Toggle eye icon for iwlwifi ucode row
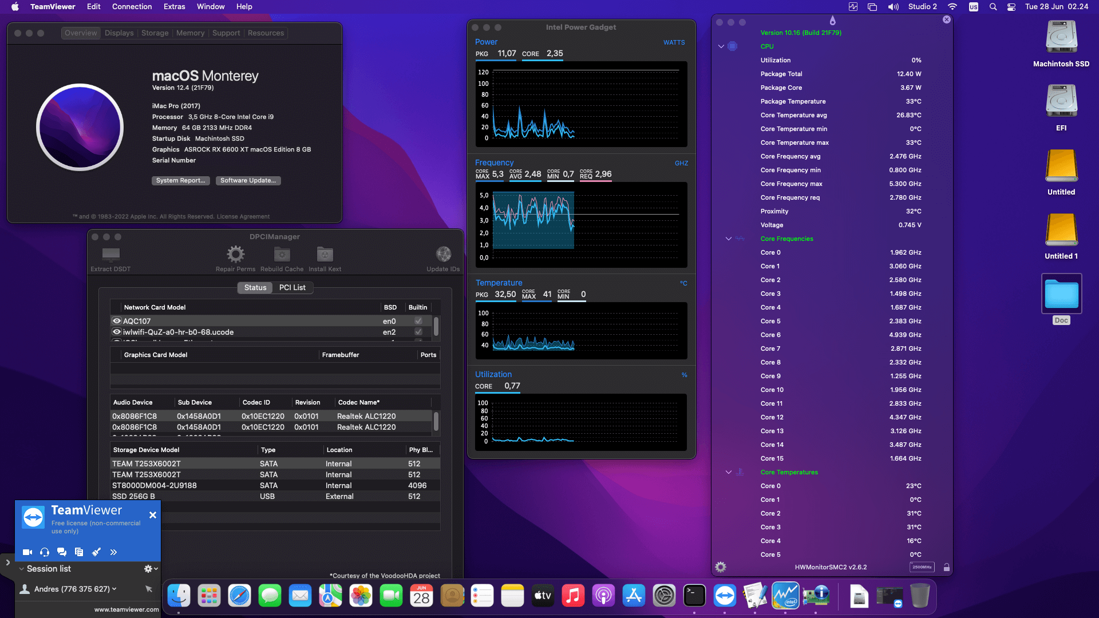 (117, 332)
